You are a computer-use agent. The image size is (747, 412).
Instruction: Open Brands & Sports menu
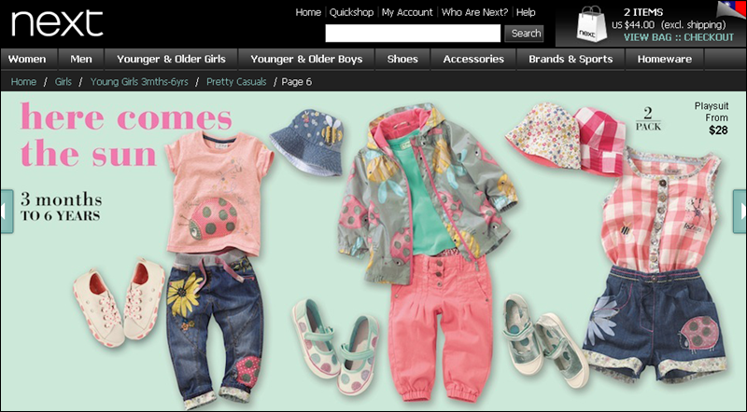click(x=571, y=59)
